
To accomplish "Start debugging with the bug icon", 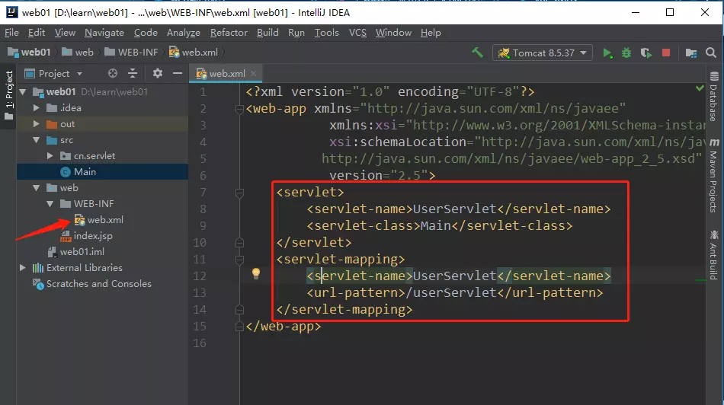I will [x=626, y=53].
